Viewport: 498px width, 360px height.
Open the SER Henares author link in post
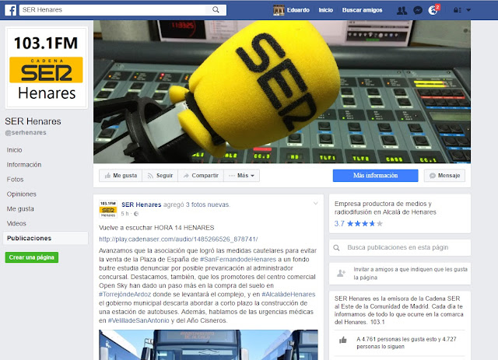coord(142,204)
